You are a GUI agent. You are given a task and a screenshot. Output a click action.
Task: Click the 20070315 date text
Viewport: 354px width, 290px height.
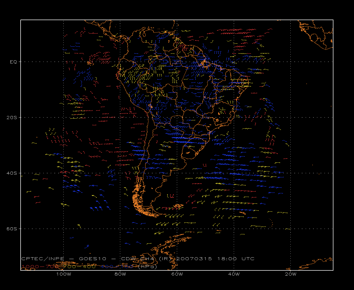(195, 259)
